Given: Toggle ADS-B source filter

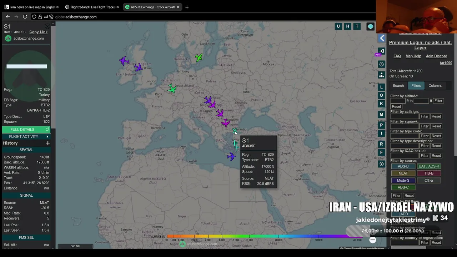Looking at the screenshot, I should pyautogui.click(x=403, y=166).
